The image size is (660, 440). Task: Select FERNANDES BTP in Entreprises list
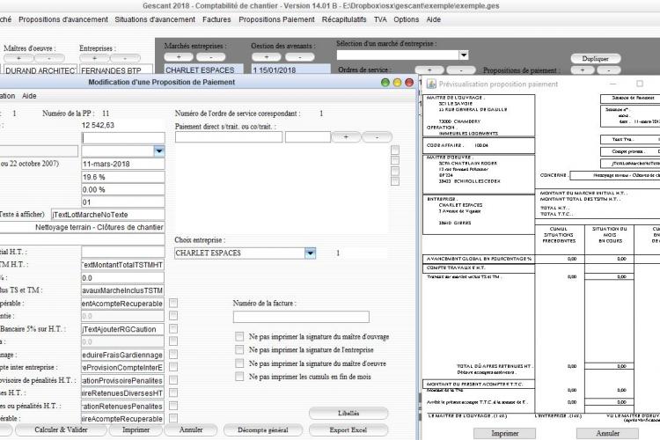(116, 70)
